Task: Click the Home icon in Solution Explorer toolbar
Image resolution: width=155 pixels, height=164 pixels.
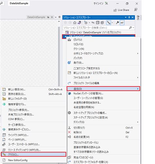Action: point(75,23)
